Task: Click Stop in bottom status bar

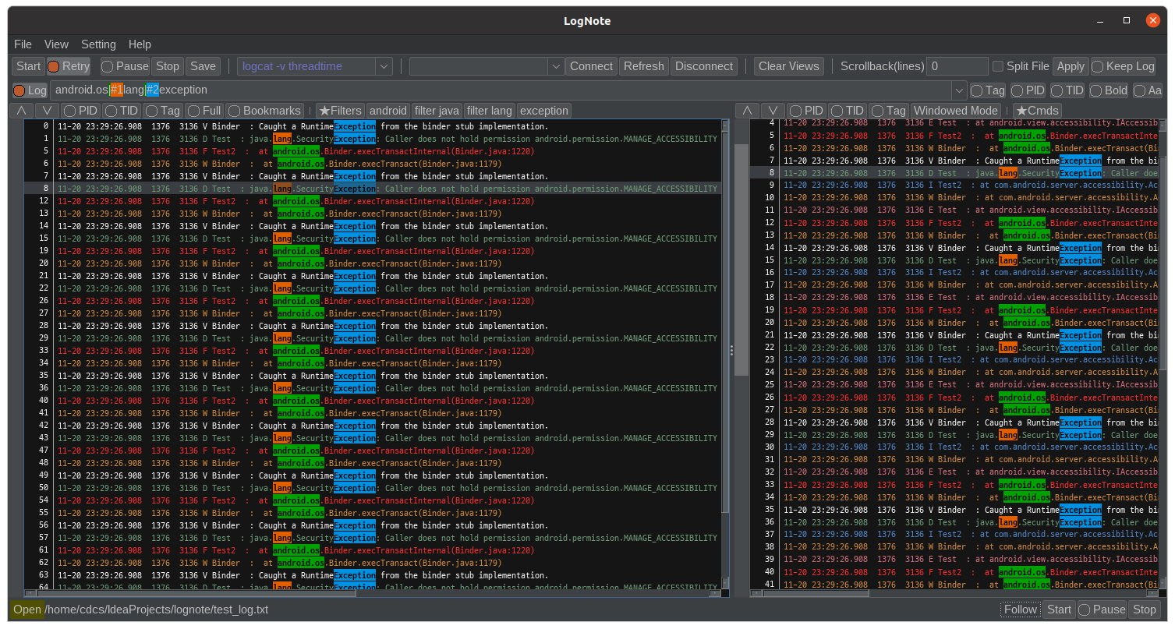Action: point(1145,610)
